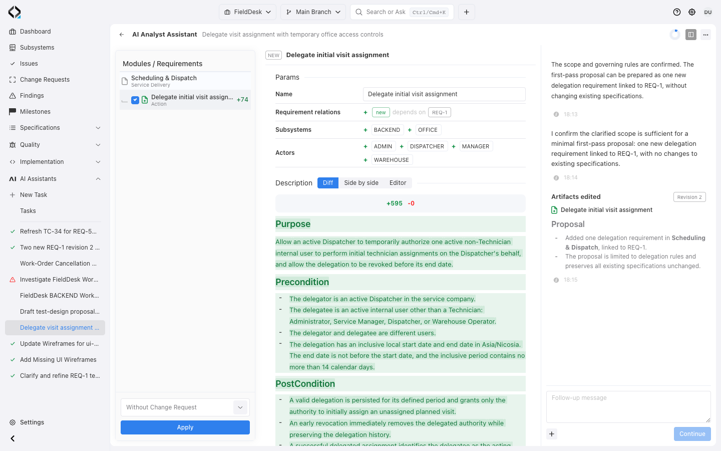Add attachment with plus below follow-up box
This screenshot has width=721, height=451.
(552, 434)
